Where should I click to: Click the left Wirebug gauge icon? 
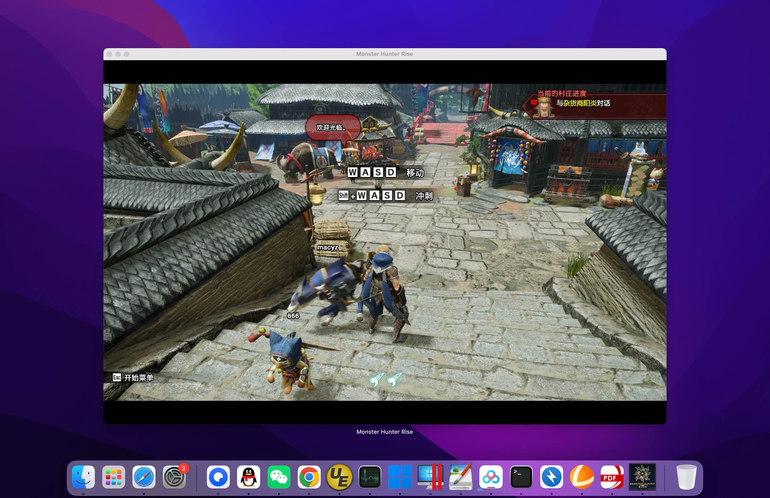[376, 379]
